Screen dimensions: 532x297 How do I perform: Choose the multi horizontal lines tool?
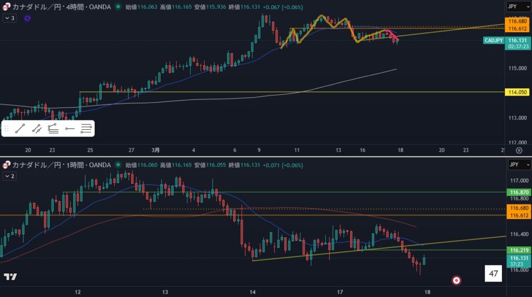pos(86,129)
